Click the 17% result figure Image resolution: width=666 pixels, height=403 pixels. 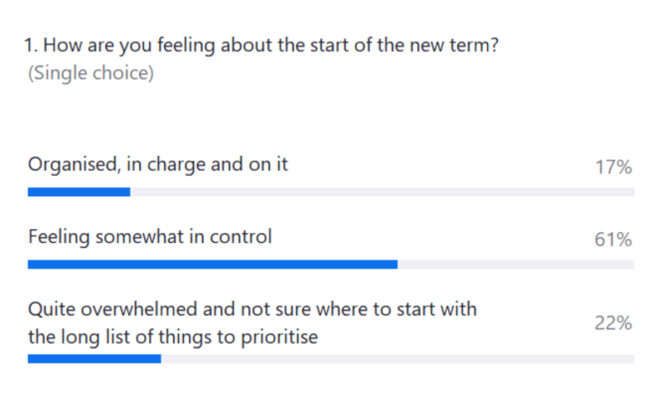tap(613, 167)
